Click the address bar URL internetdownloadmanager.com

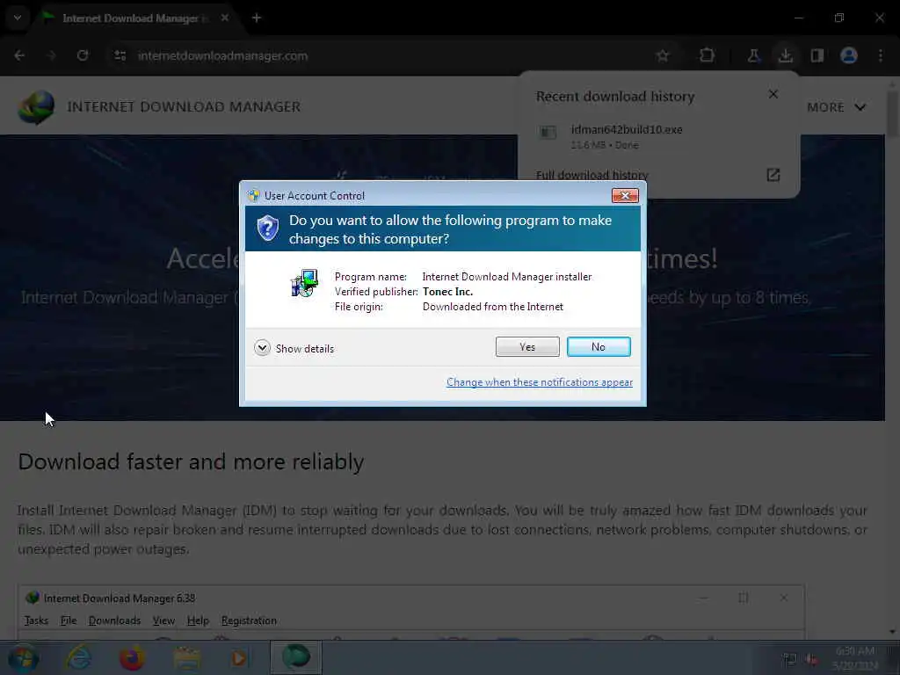coord(222,55)
